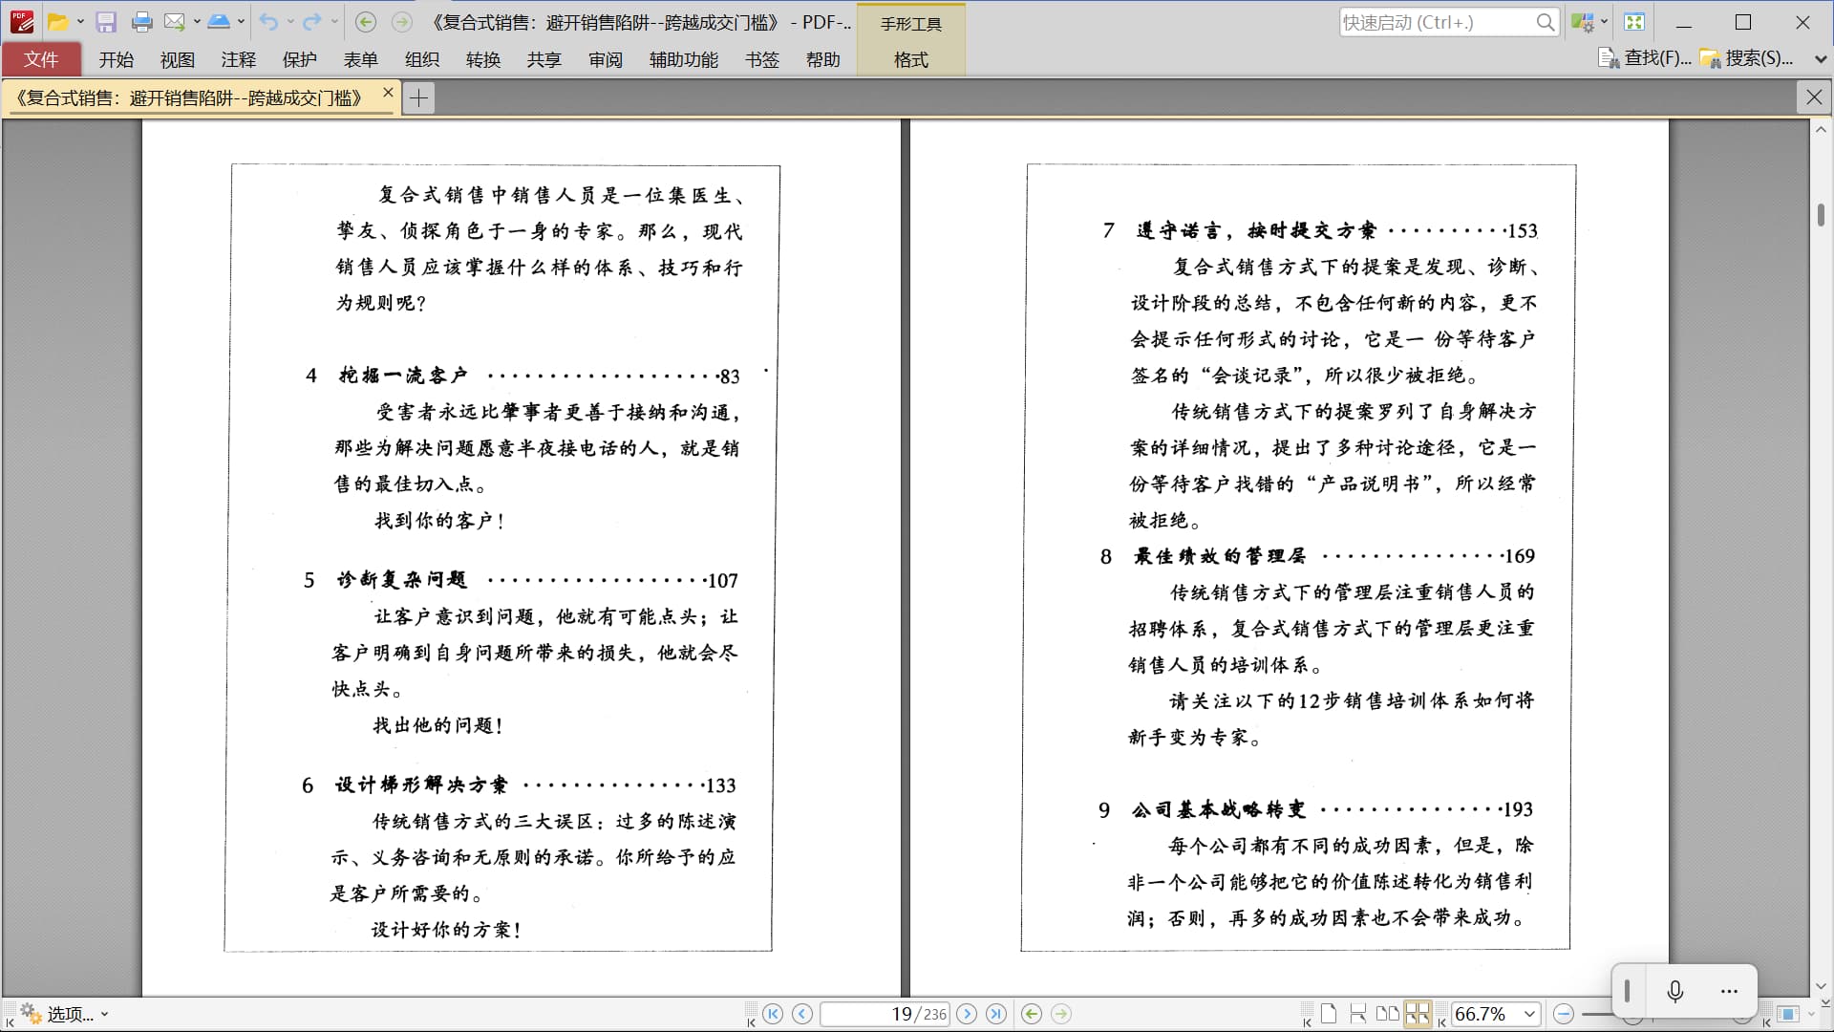
Task: Click the 搜索(S)... button
Action: [1746, 58]
